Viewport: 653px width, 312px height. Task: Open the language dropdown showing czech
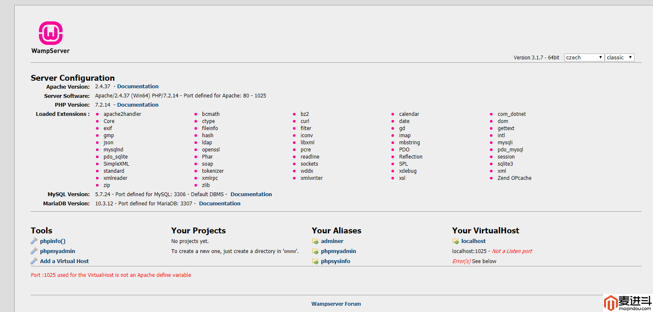pyautogui.click(x=584, y=57)
